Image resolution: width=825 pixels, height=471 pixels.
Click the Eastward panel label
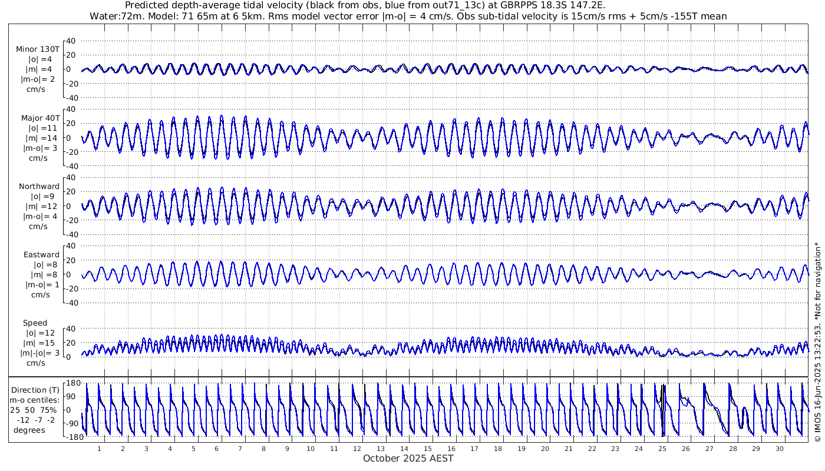coord(41,255)
